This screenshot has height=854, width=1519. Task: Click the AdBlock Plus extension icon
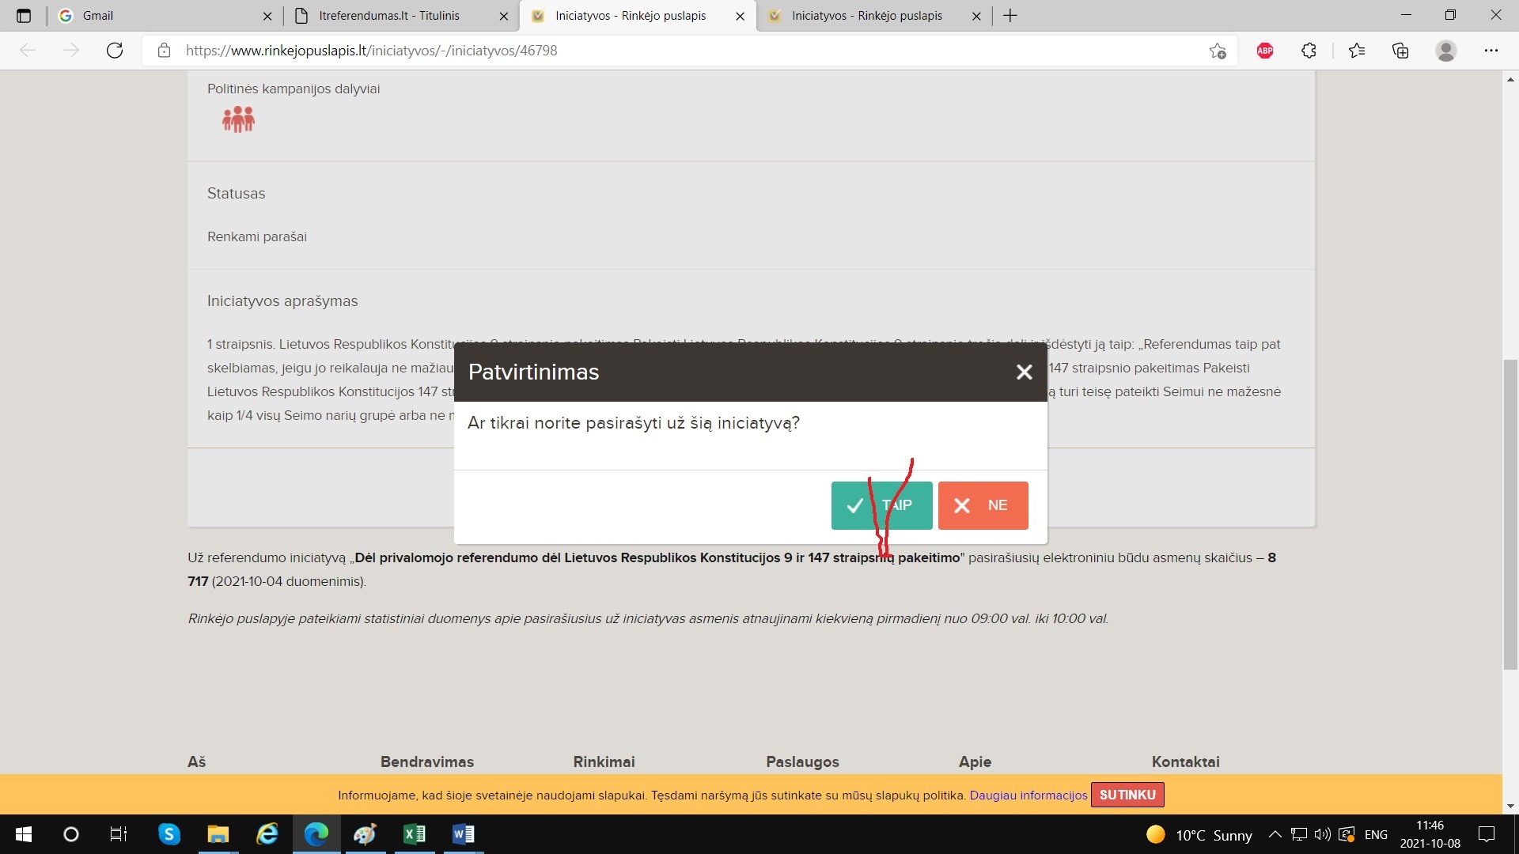click(x=1264, y=51)
